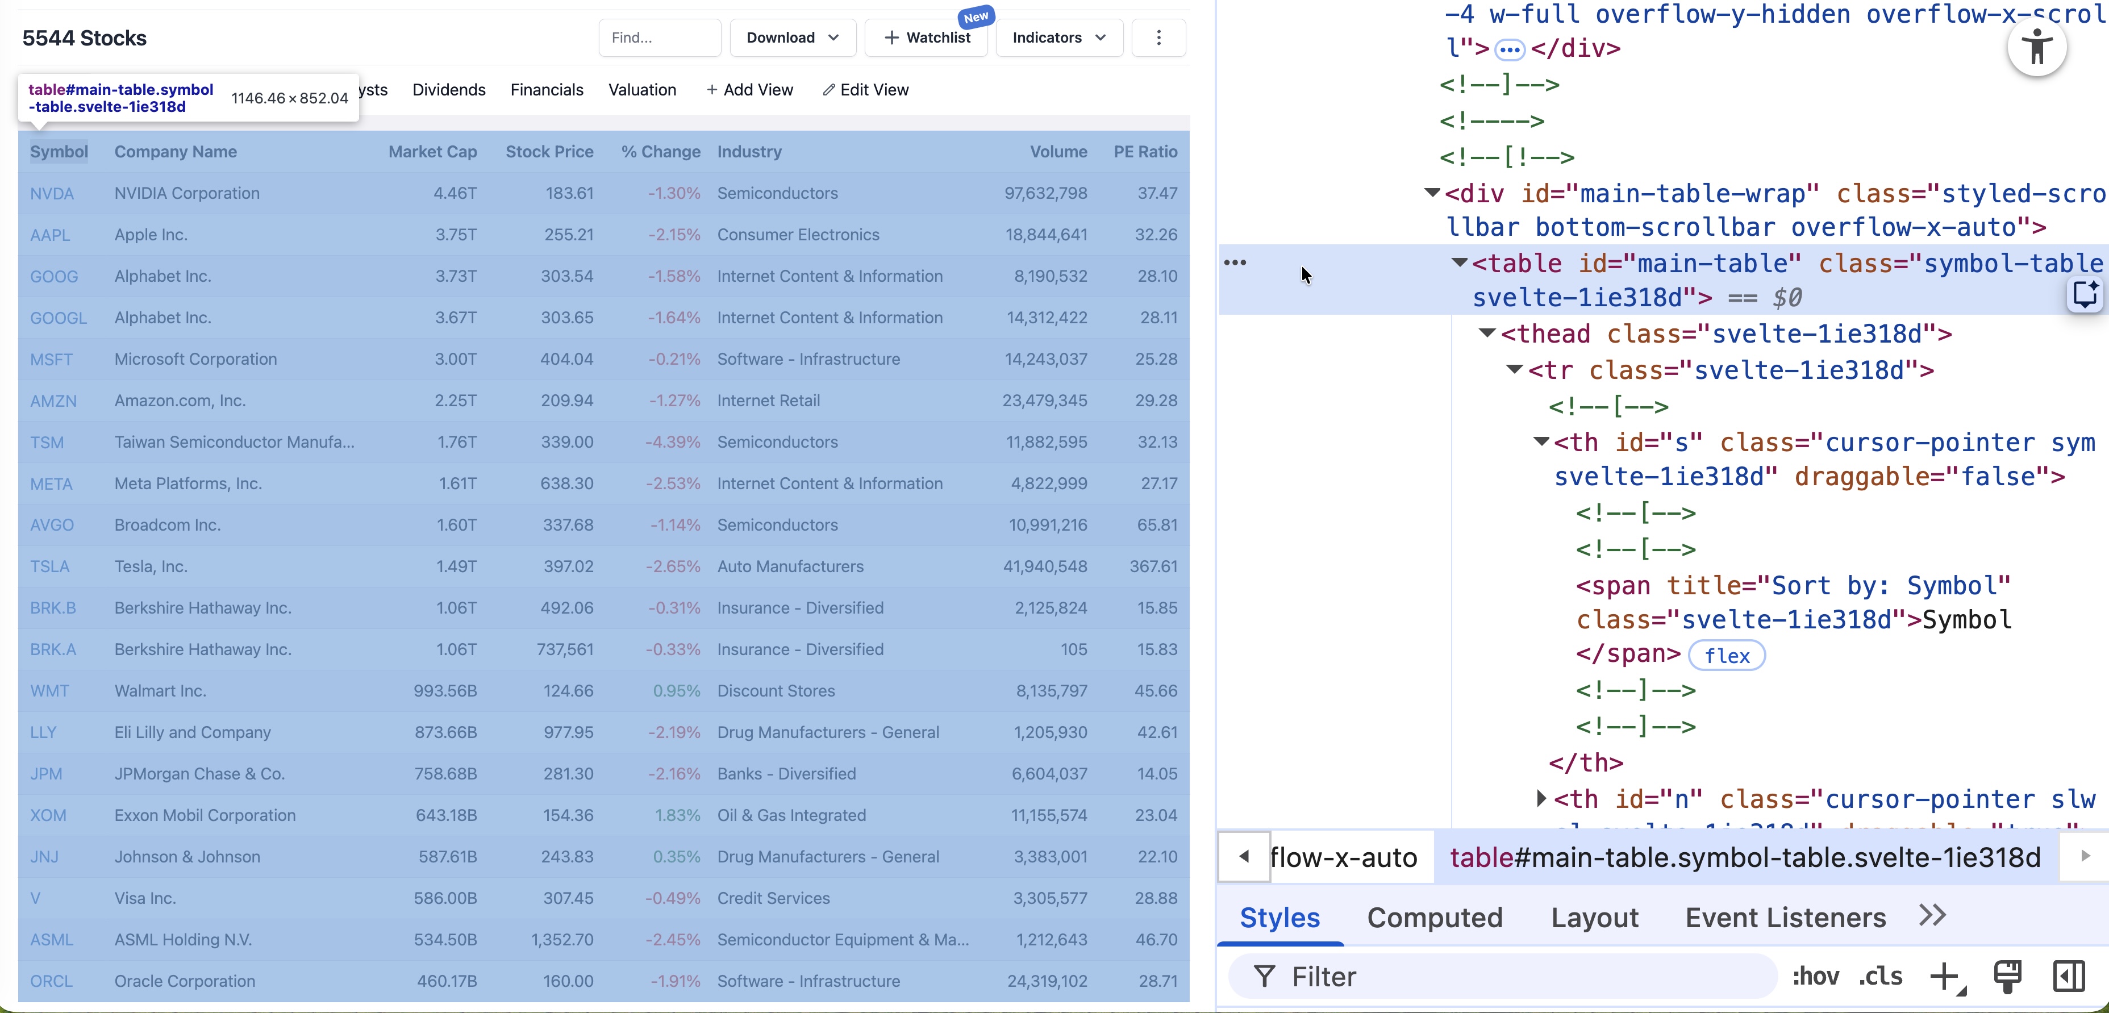Collapse the thead element node
Viewport: 2109px width, 1013px height.
[x=1487, y=332]
